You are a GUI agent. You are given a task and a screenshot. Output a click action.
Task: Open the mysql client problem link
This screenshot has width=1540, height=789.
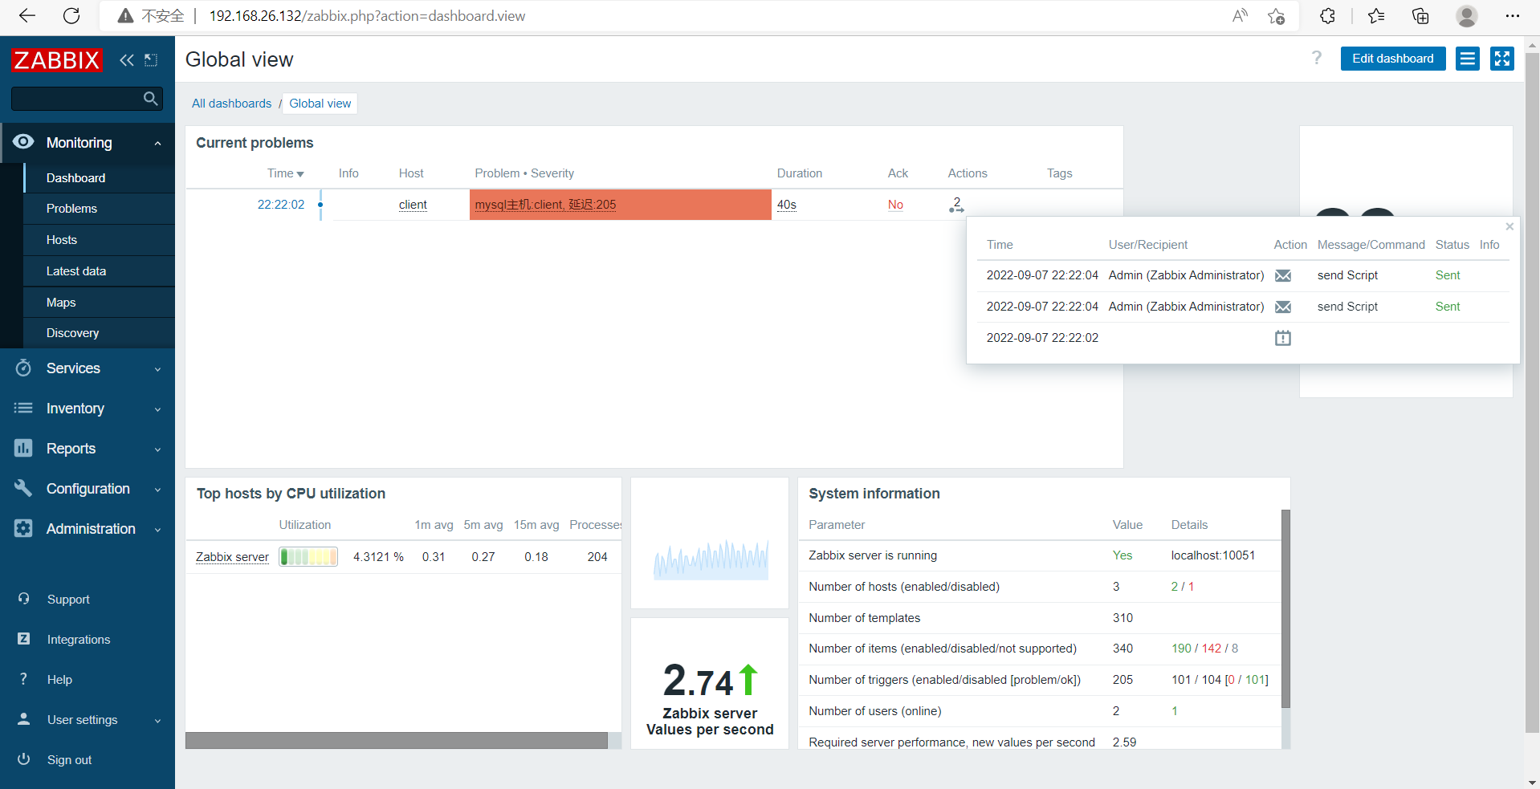pos(545,205)
